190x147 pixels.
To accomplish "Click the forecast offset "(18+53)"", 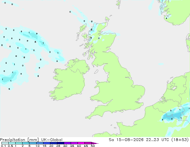I will pos(180,140).
